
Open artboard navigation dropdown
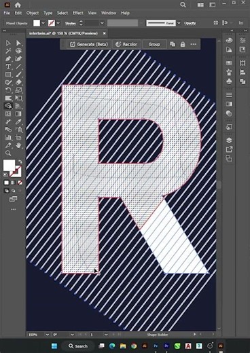click(106, 335)
